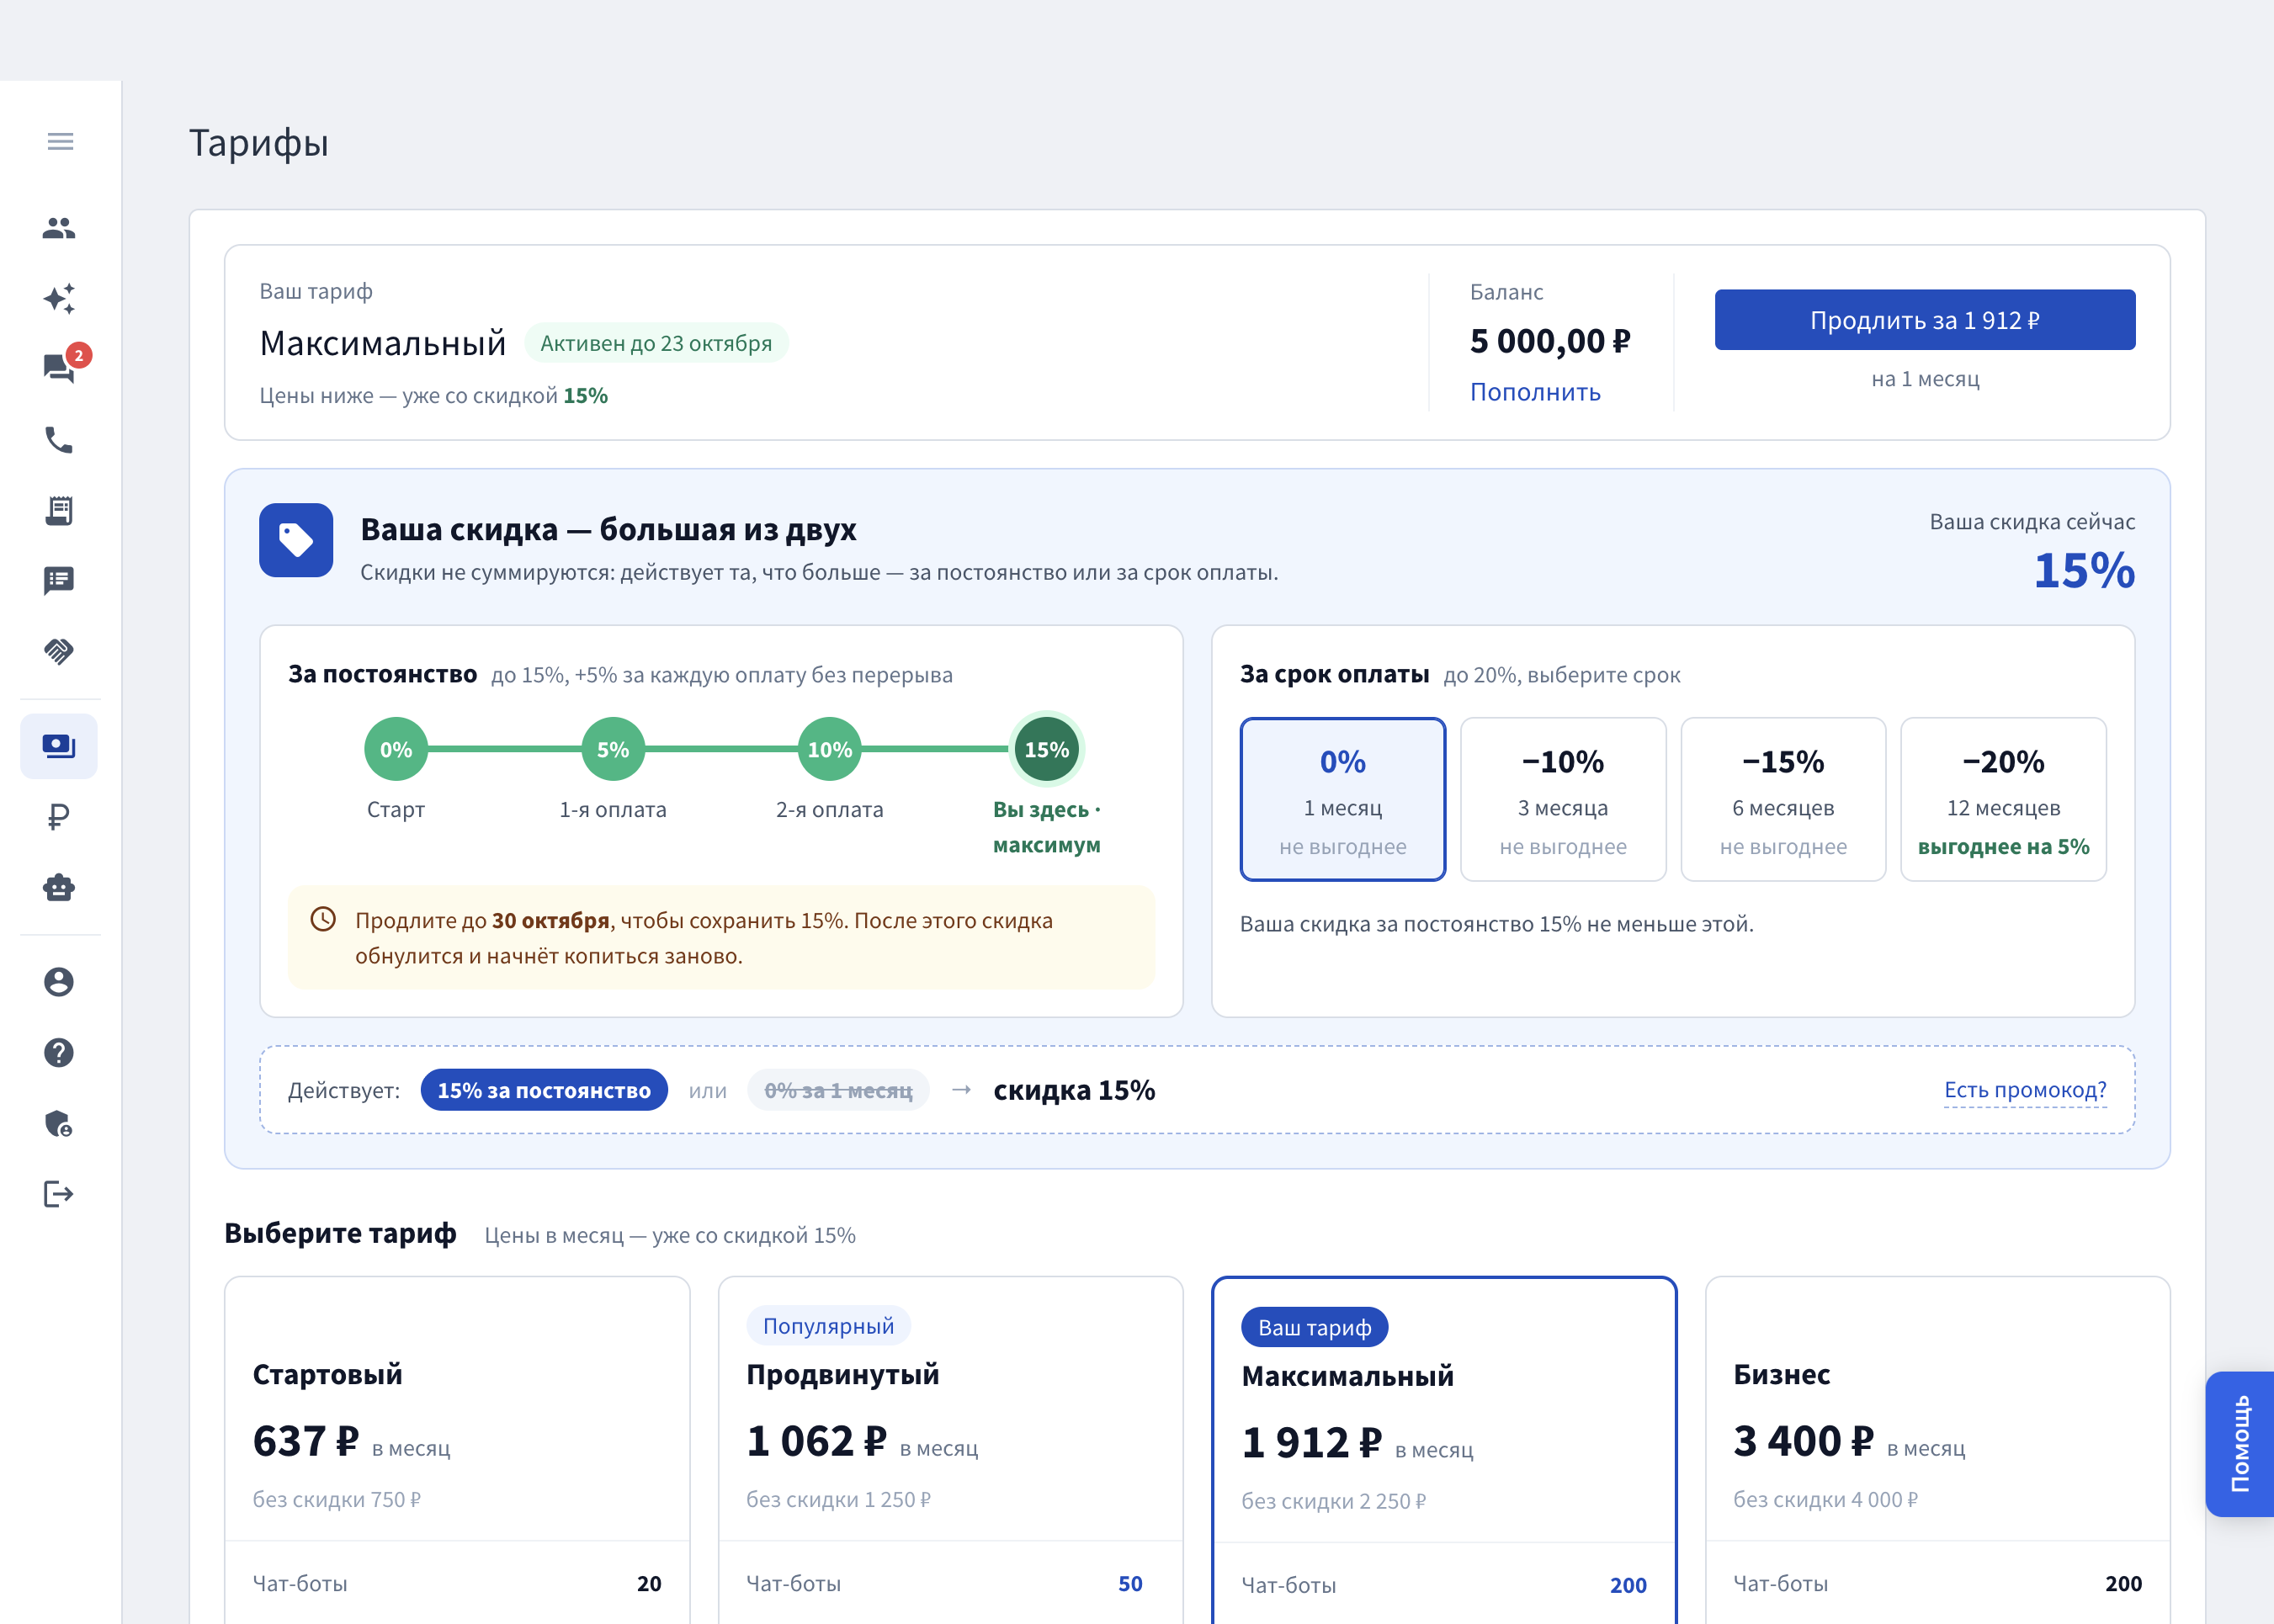Select the 0% for 1 month payment term
This screenshot has width=2274, height=1624.
(1343, 800)
